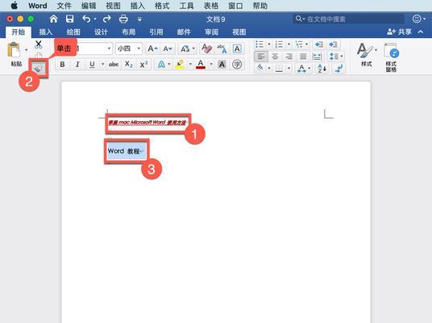The height and width of the screenshot is (323, 432).
Task: Open feedback smiley button
Action: 417,19
